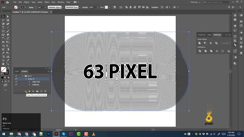Create new action set folder icon
The width and height of the screenshot is (244, 137).
coord(37,91)
